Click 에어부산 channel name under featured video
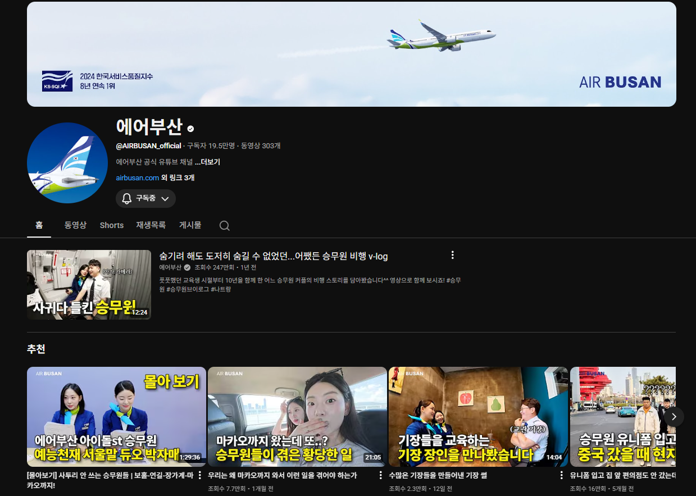Viewport: 696px width, 496px height. (x=170, y=267)
